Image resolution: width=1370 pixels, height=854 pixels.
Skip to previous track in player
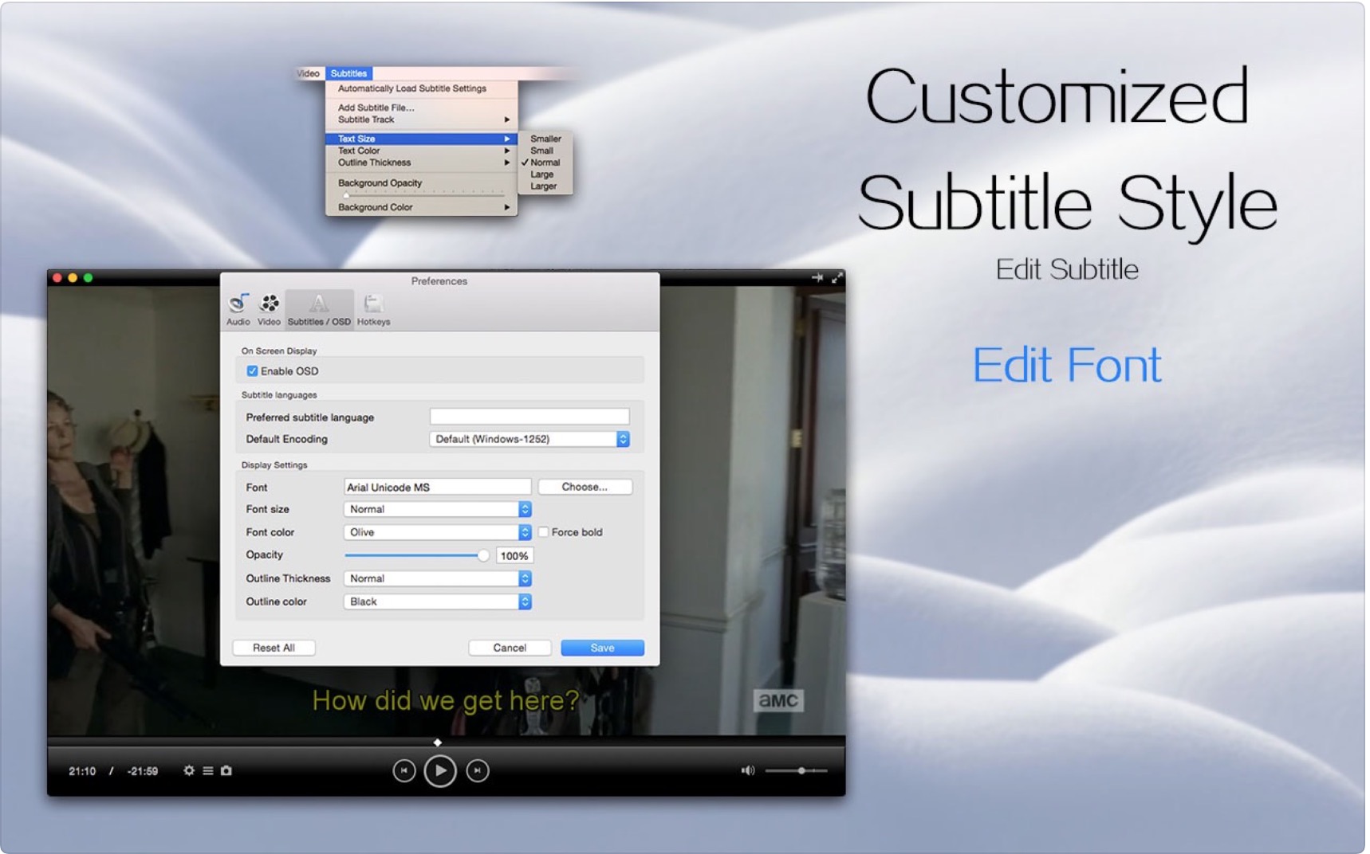(404, 770)
